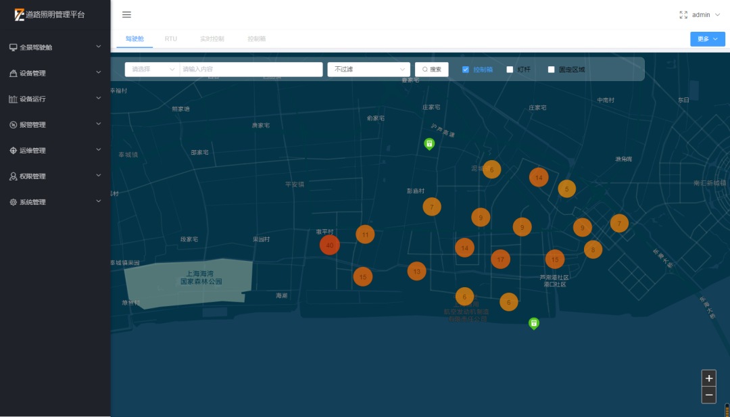Click the hamburger menu collapse icon
Image resolution: width=730 pixels, height=417 pixels.
(126, 15)
